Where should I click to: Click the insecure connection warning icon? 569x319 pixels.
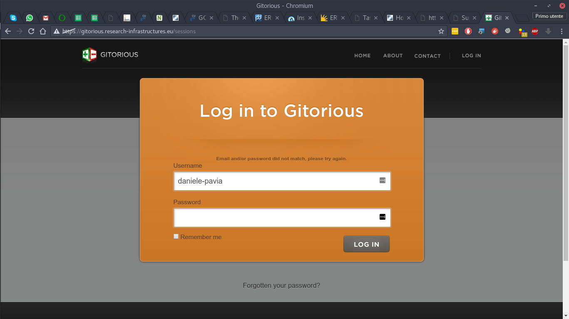[57, 31]
